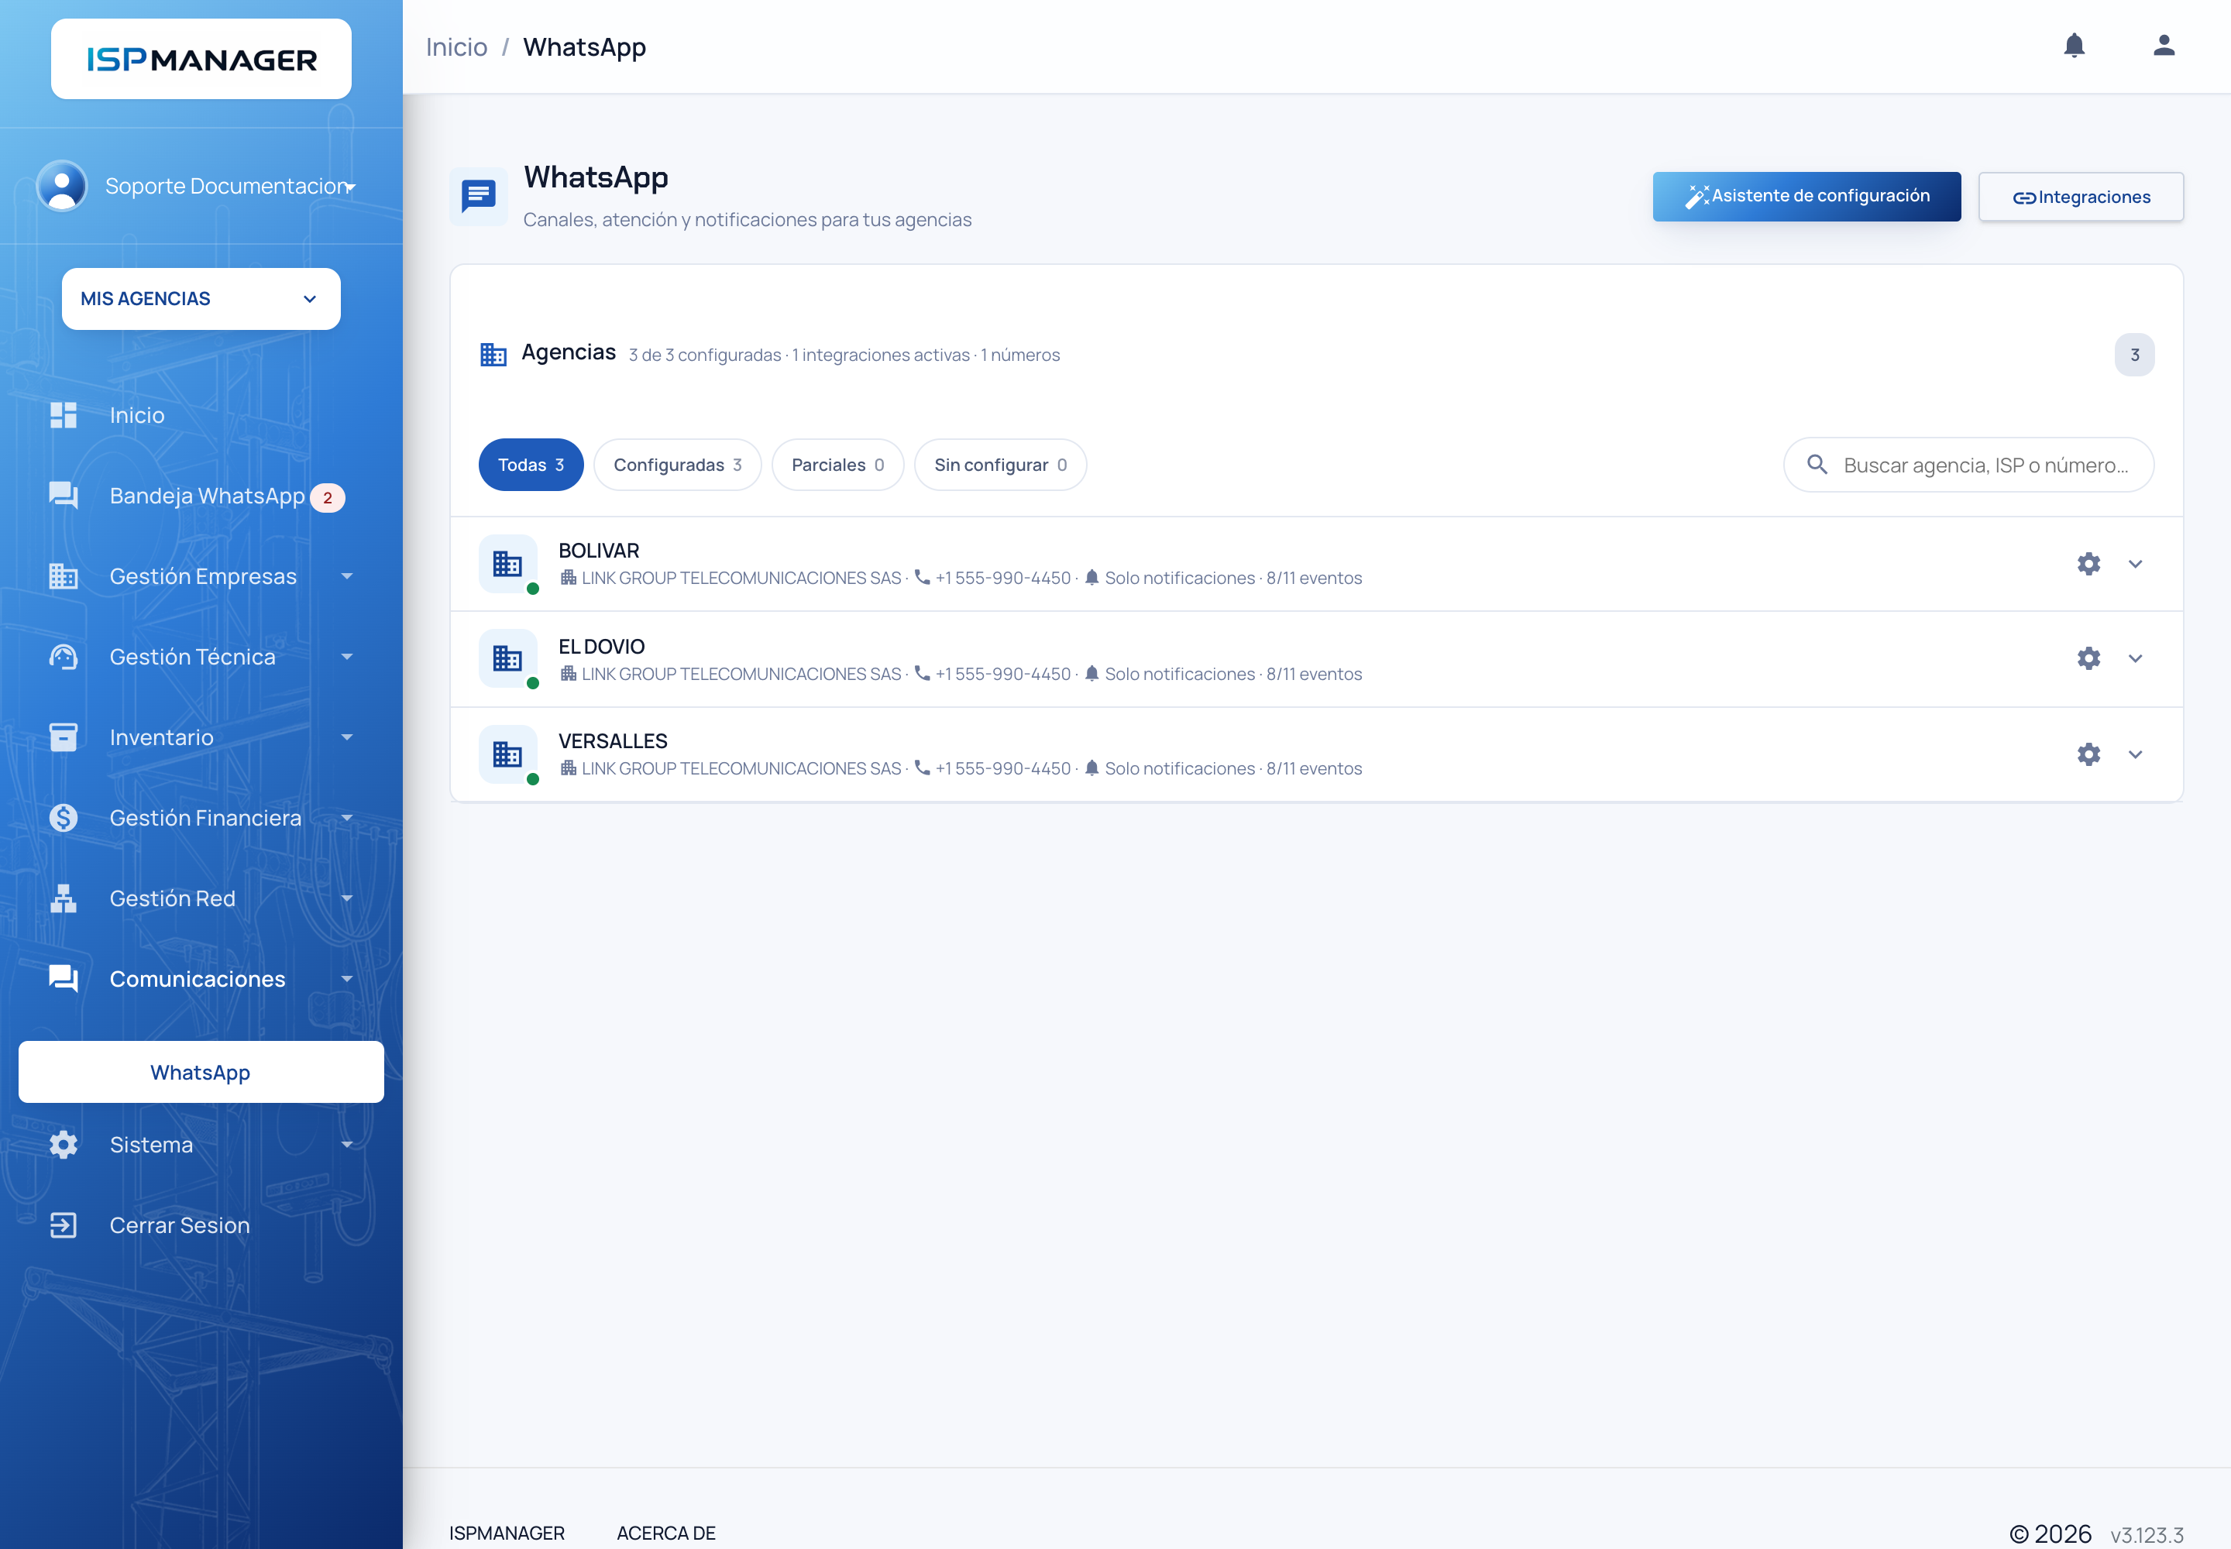2231x1549 pixels.
Task: Click the ISPMANAGER logo
Action: click(201, 59)
